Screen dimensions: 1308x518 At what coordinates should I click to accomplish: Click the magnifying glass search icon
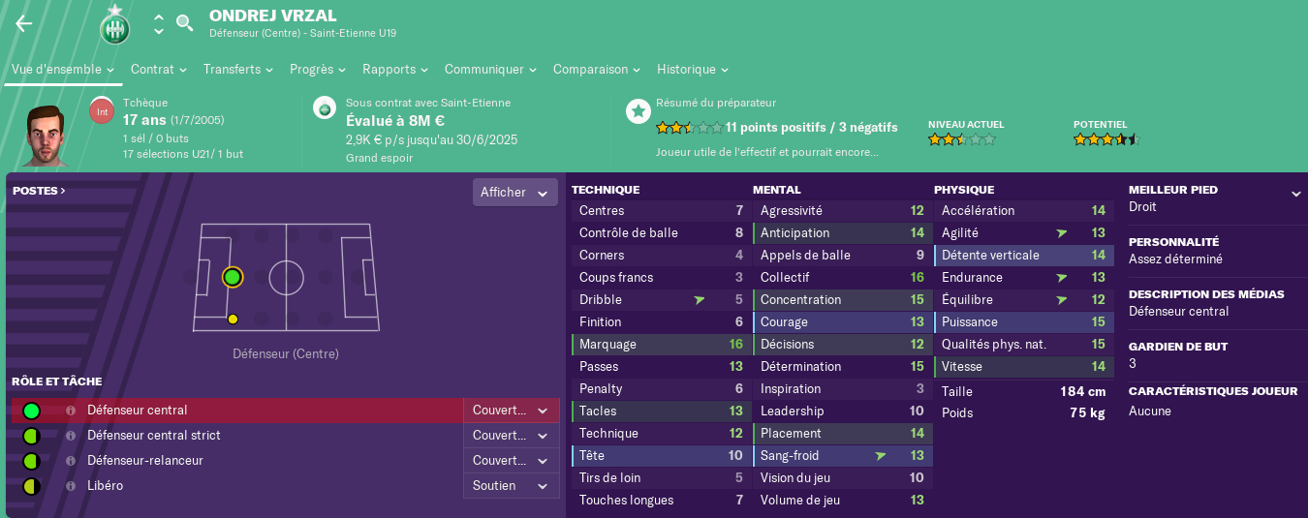tap(184, 23)
